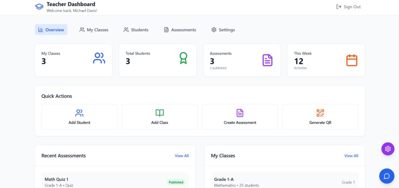This screenshot has width=399, height=188.
Task: Click the Quick Actions heading
Action: (x=57, y=96)
